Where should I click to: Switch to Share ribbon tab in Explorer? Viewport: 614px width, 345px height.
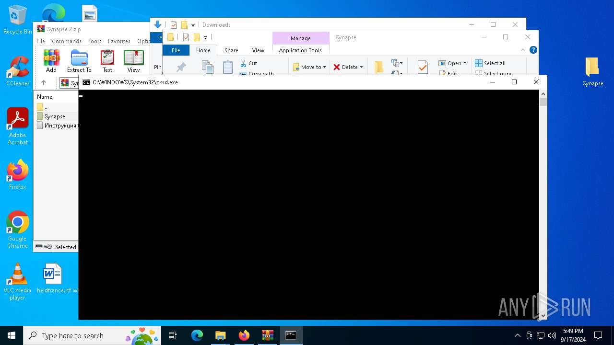point(231,50)
